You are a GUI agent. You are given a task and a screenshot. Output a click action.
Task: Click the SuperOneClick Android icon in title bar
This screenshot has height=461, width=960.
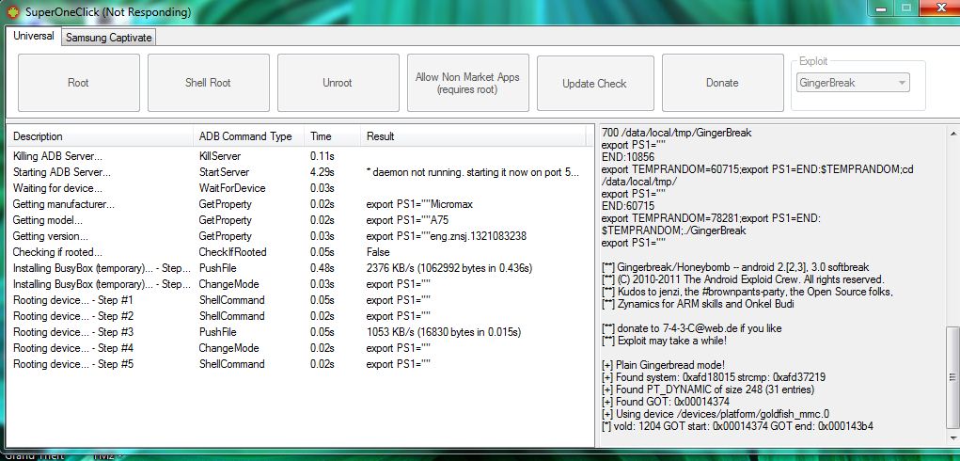pos(13,11)
